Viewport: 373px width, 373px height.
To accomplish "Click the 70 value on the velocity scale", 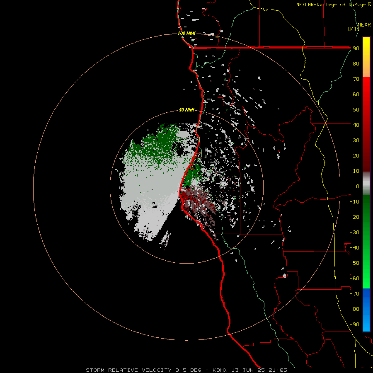I will (356, 79).
